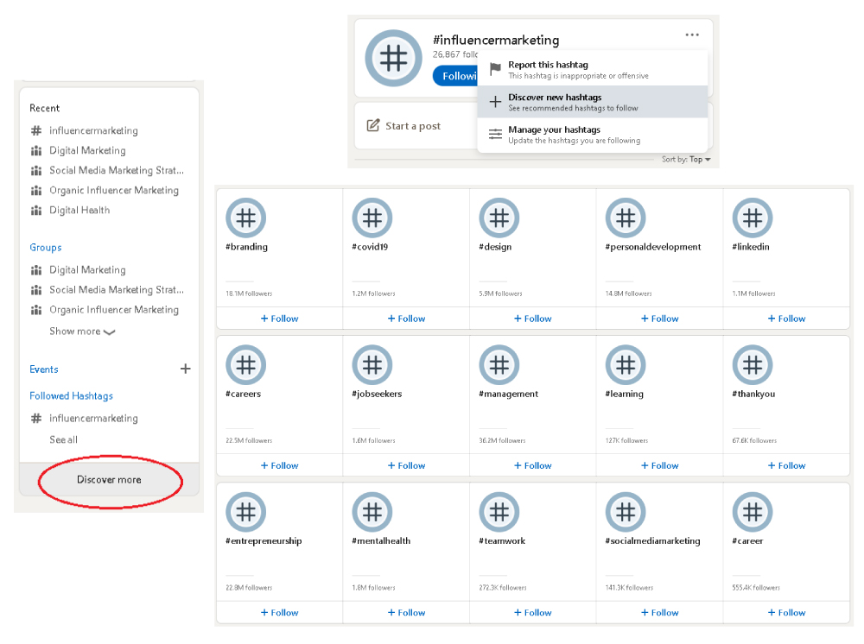This screenshot has width=864, height=644.
Task: Expand the Show more groups chevron
Action: [109, 331]
